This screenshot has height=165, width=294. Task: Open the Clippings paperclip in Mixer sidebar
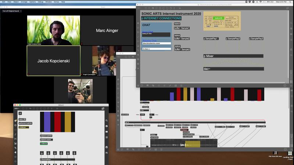[x=15, y=148]
